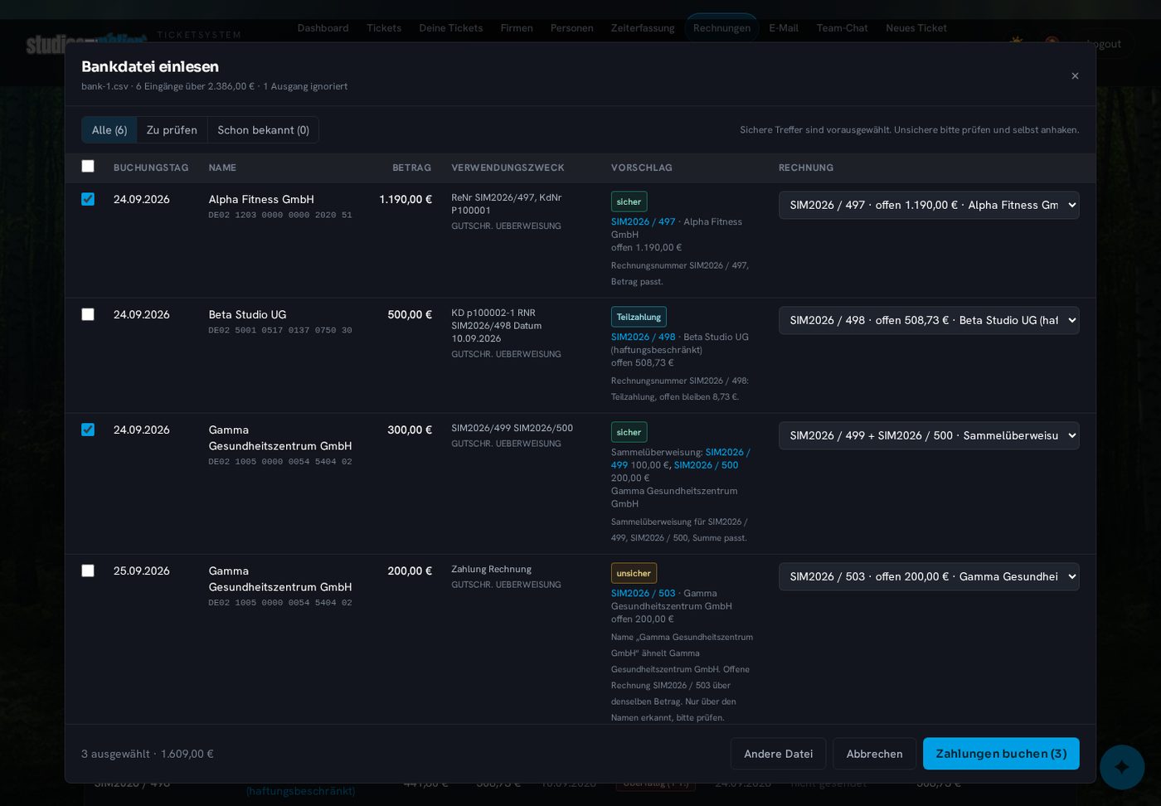Click the Verwendungszweck column header
This screenshot has width=1161, height=806.
point(508,168)
